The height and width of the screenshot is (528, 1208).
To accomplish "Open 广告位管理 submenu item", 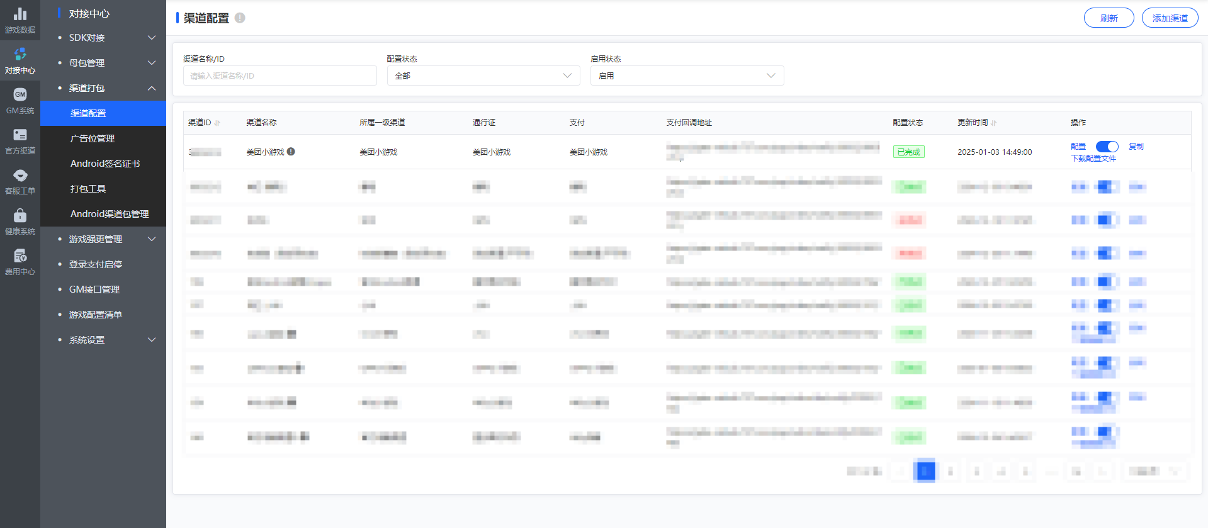I will click(103, 138).
